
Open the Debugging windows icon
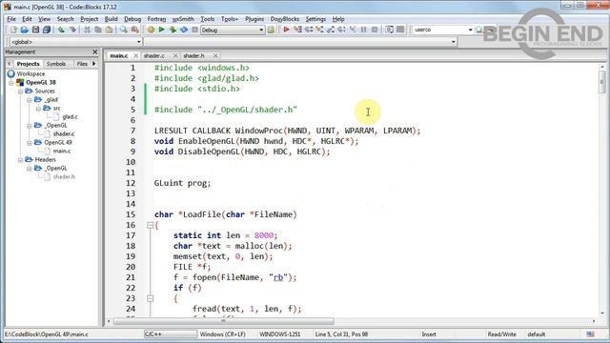point(389,30)
